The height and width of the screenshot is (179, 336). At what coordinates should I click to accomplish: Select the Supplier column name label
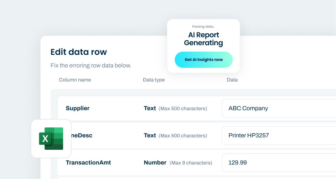77,108
